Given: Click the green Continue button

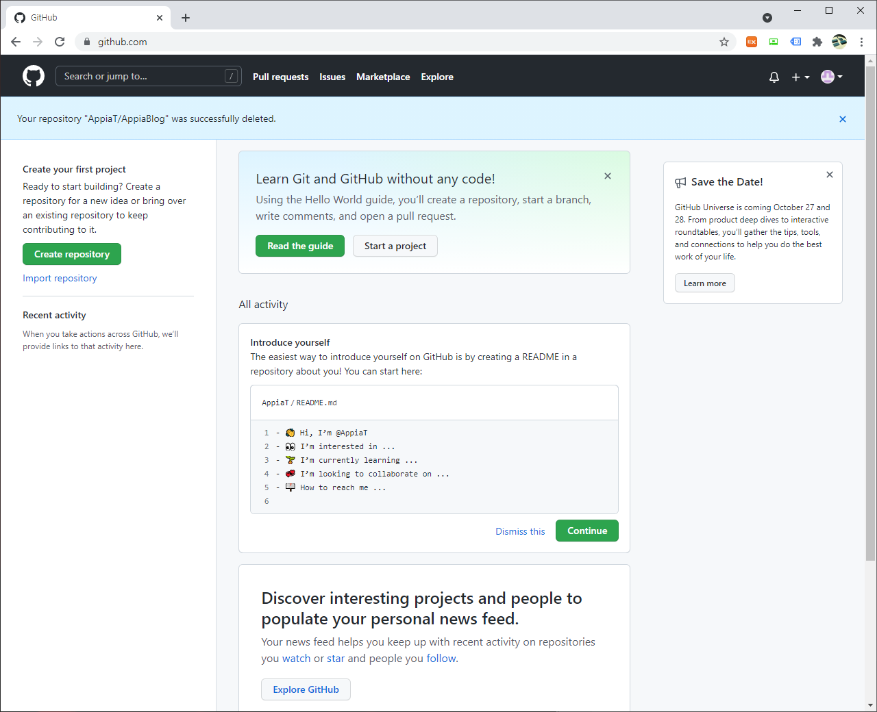Looking at the screenshot, I should [x=587, y=531].
